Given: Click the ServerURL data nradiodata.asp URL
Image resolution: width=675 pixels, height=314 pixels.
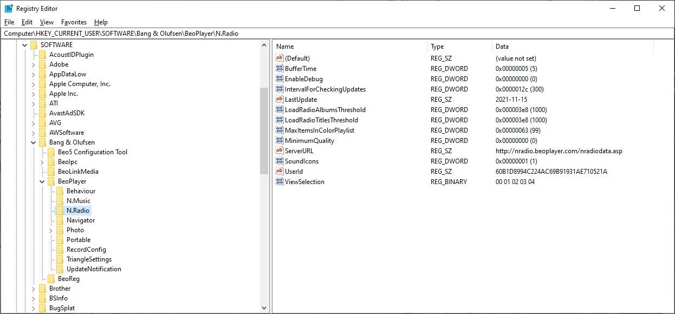Looking at the screenshot, I should click(x=559, y=151).
